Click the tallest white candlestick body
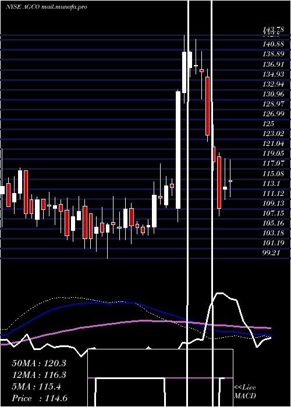The width and height of the screenshot is (291, 407). pos(178,150)
